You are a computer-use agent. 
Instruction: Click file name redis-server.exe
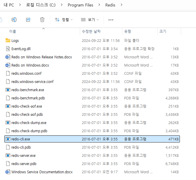coord(23,155)
